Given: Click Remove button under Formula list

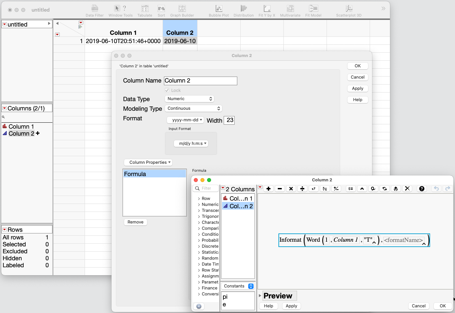Looking at the screenshot, I should 135,222.
